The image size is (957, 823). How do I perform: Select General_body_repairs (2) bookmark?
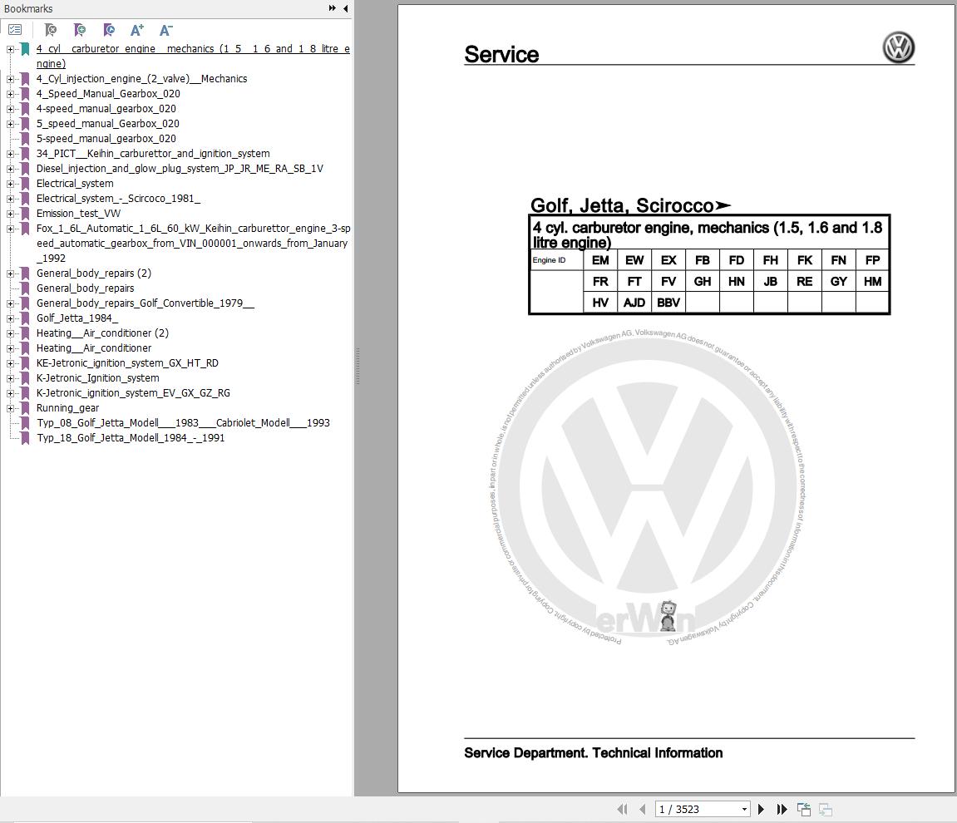pyautogui.click(x=93, y=274)
